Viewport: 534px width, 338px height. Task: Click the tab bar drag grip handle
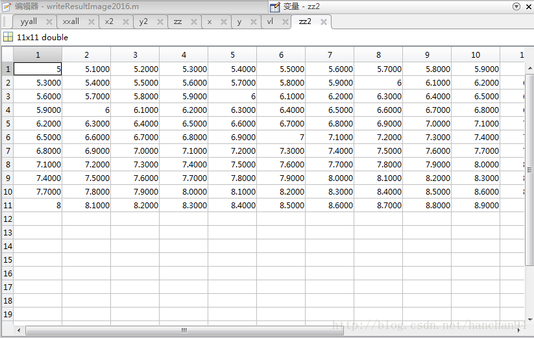(5, 21)
